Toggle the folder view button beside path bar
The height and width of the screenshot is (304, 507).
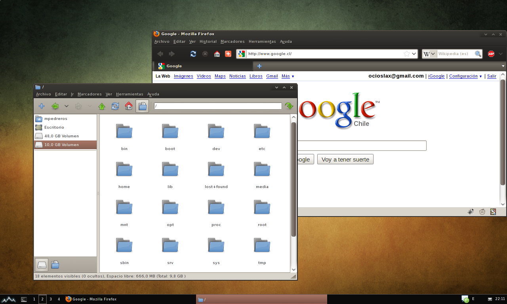coord(142,106)
